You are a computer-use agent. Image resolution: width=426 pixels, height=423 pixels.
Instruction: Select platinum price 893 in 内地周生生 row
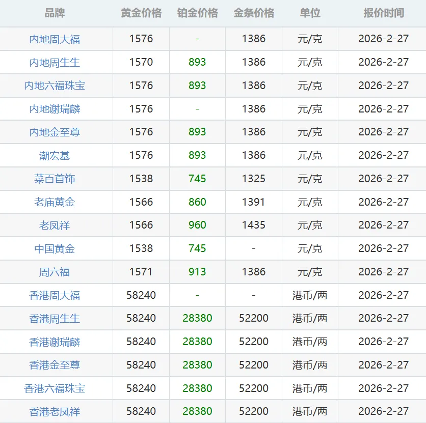[198, 62]
